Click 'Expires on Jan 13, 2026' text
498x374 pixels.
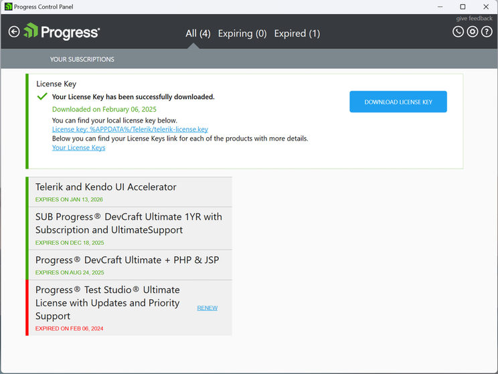pyautogui.click(x=69, y=199)
